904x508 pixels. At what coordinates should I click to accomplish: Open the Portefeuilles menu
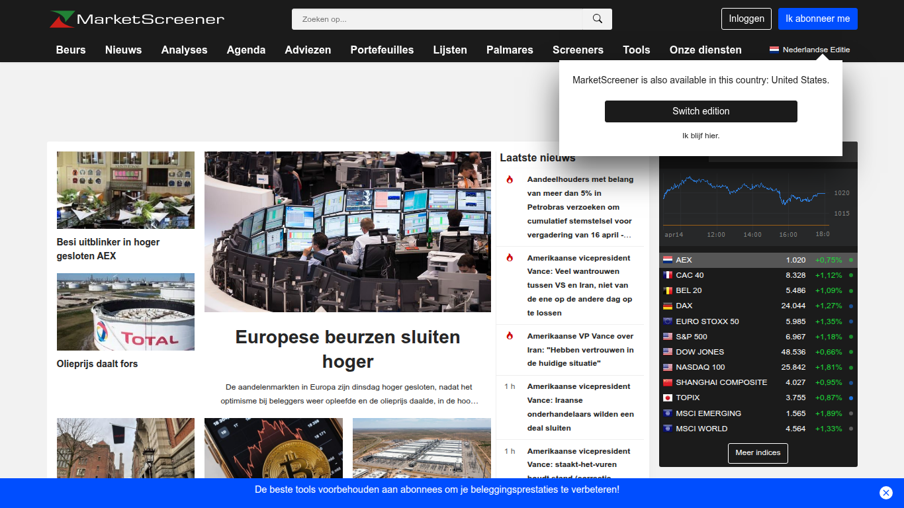(383, 50)
